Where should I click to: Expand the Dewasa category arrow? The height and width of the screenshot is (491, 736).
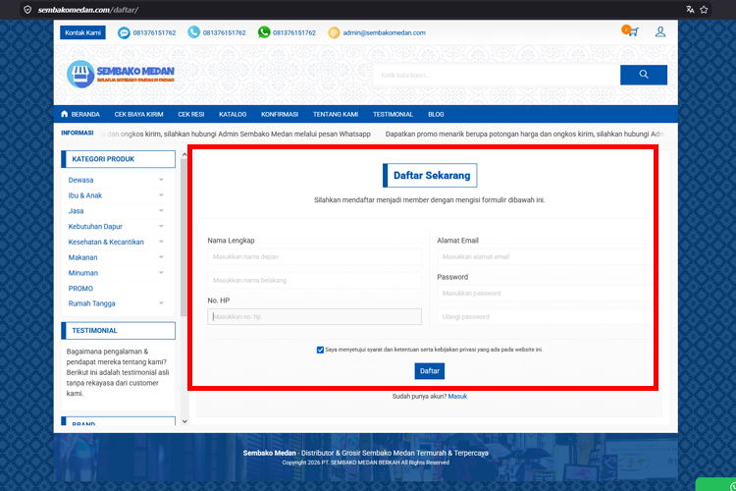click(161, 180)
